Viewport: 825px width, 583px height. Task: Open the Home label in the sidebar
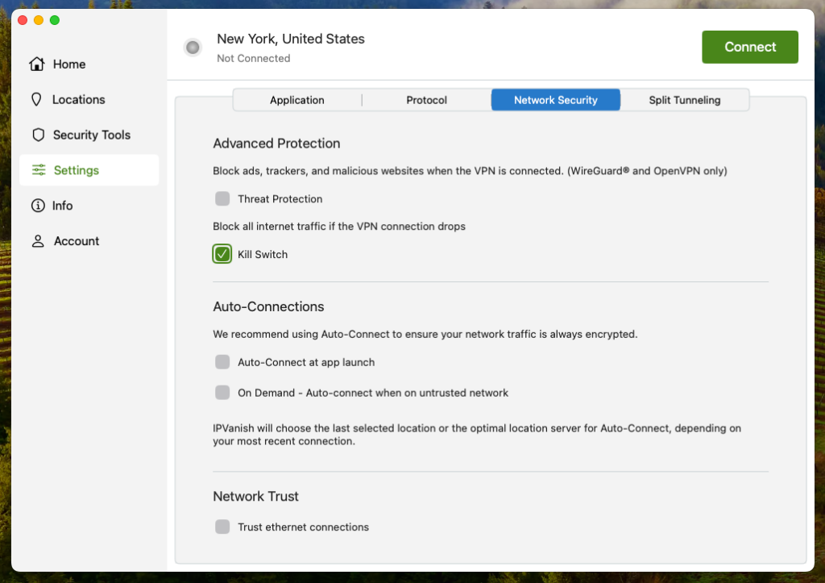click(69, 65)
